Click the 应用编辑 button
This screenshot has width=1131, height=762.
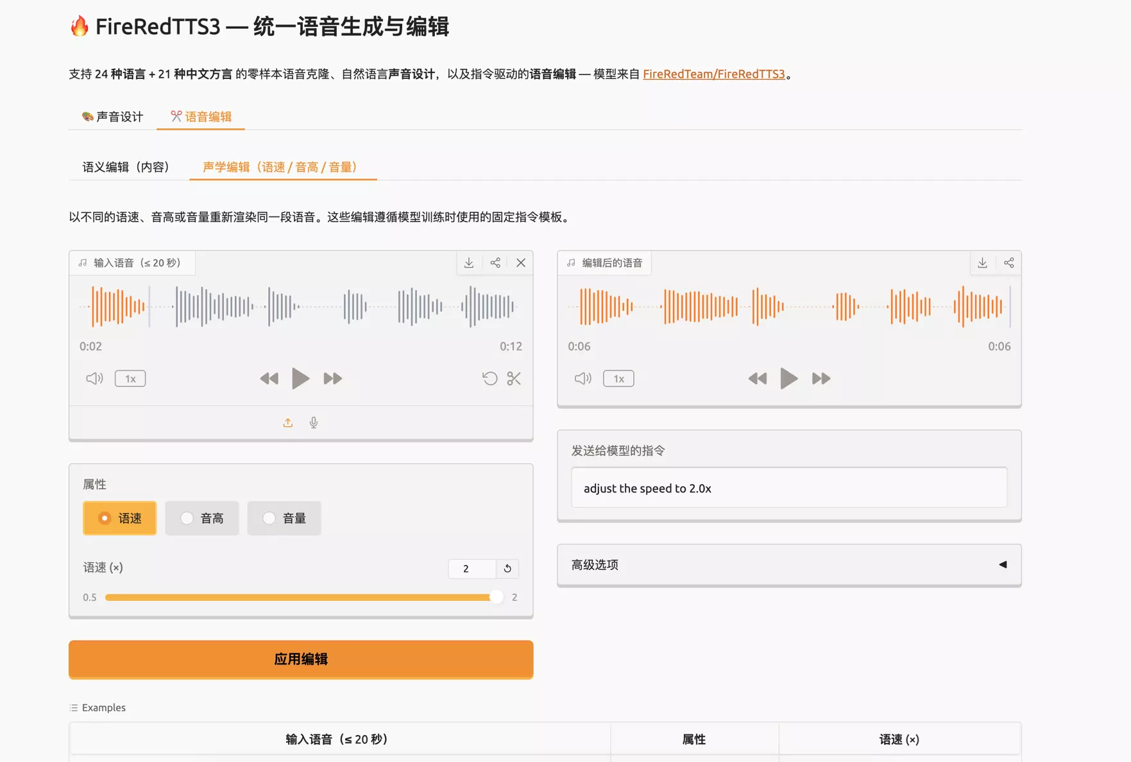301,659
